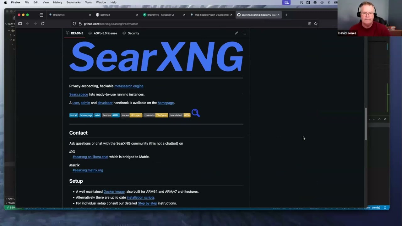Click the tracking protection shield icon

74,24
